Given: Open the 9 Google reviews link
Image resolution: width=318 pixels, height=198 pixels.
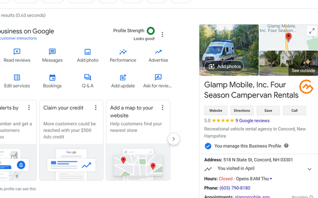Looking at the screenshot, I should click(252, 121).
